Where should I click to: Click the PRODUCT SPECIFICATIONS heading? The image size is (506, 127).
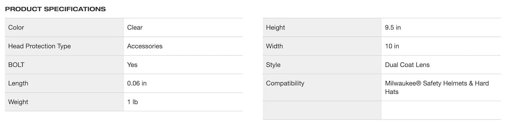tap(55, 9)
